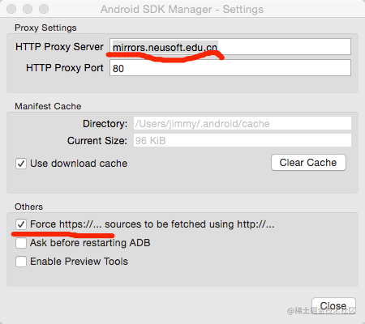Enable Ask before restarting ADB
Viewport: 365px width, 324px height.
[21, 243]
